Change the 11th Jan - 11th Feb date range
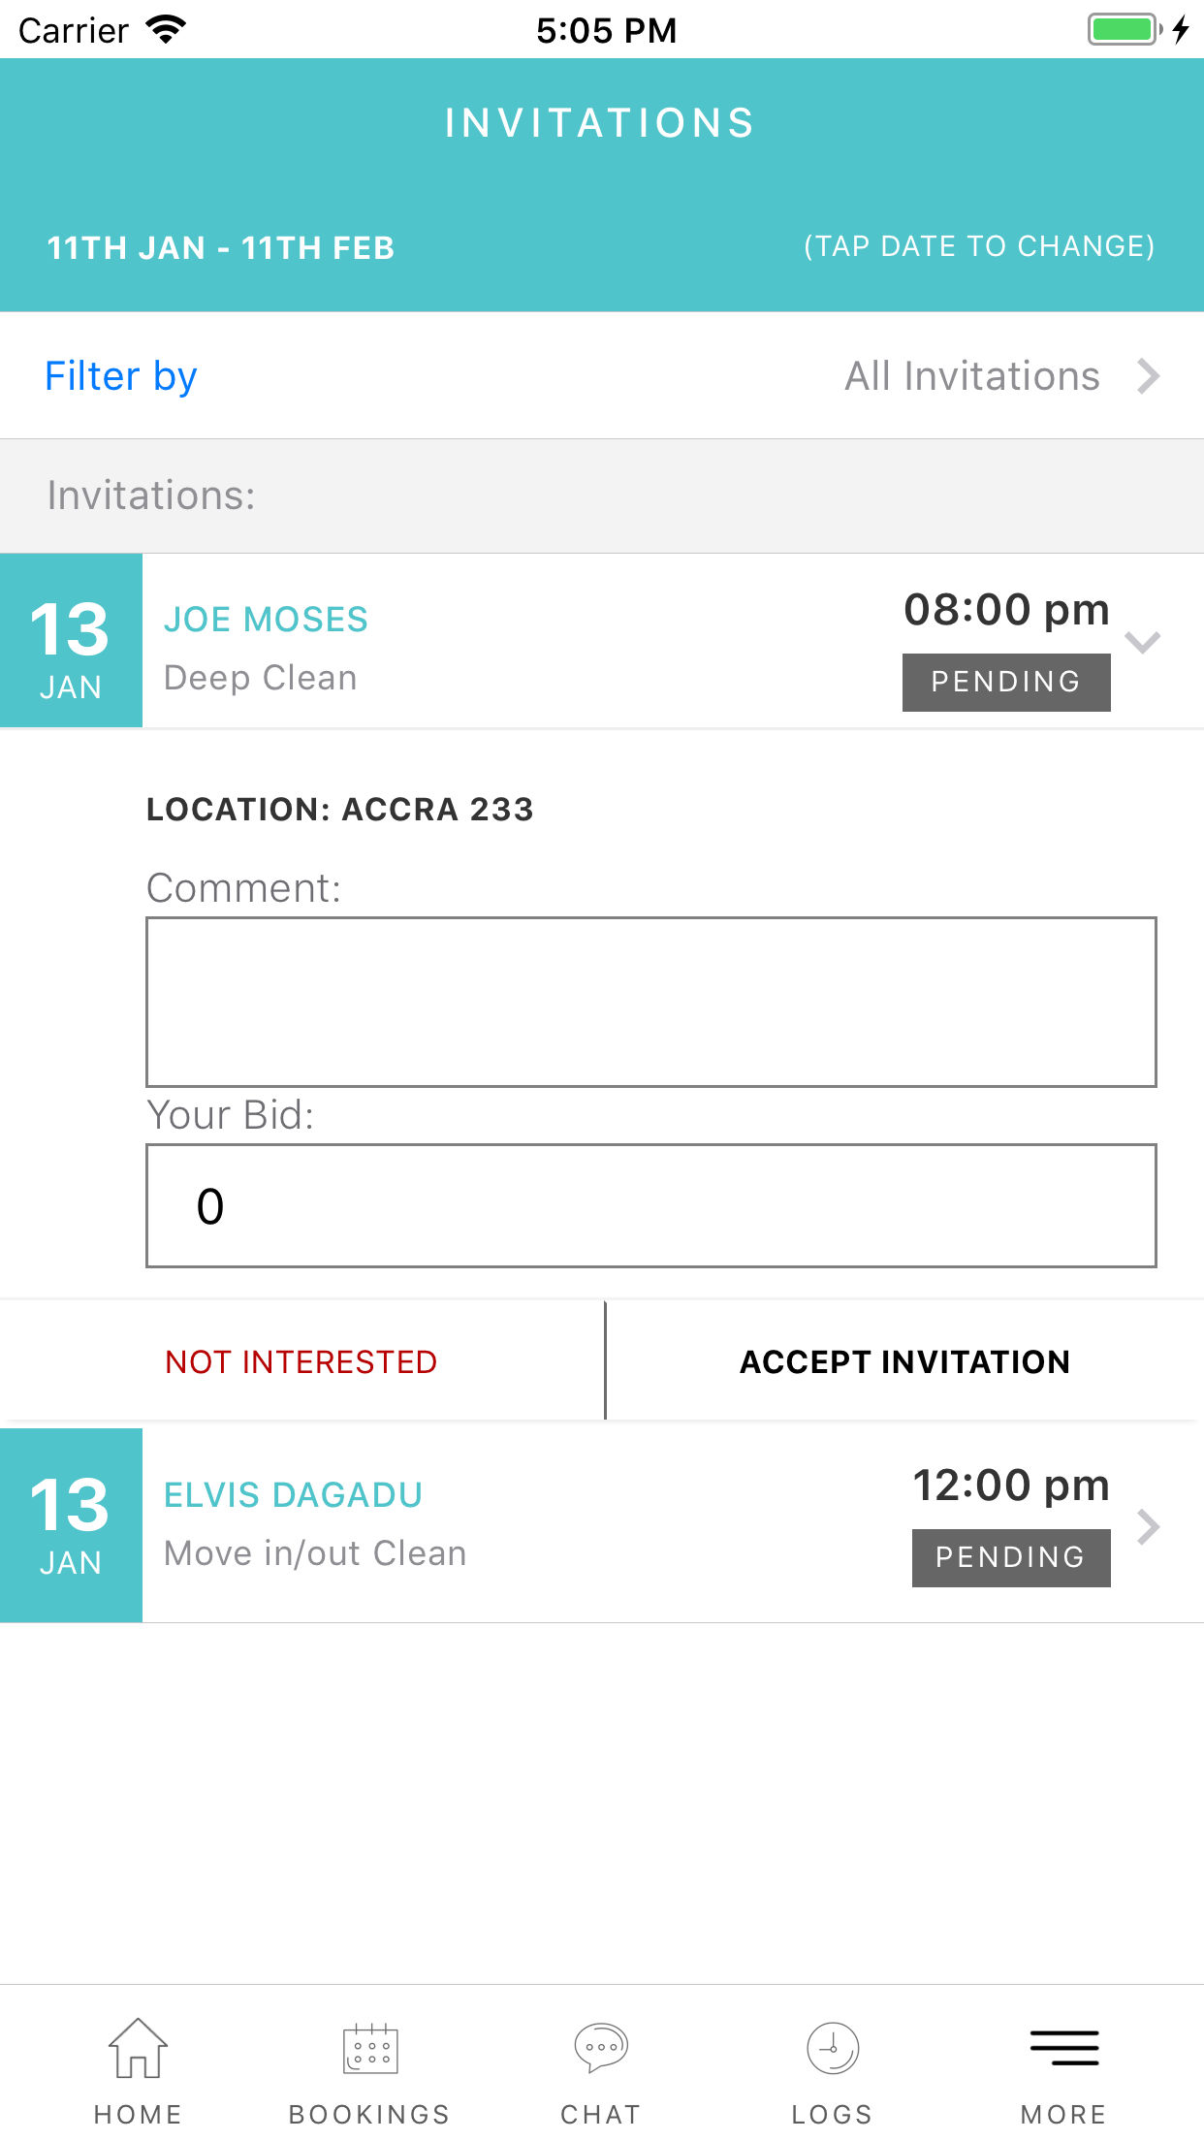Image resolution: width=1204 pixels, height=2141 pixels. [x=221, y=247]
